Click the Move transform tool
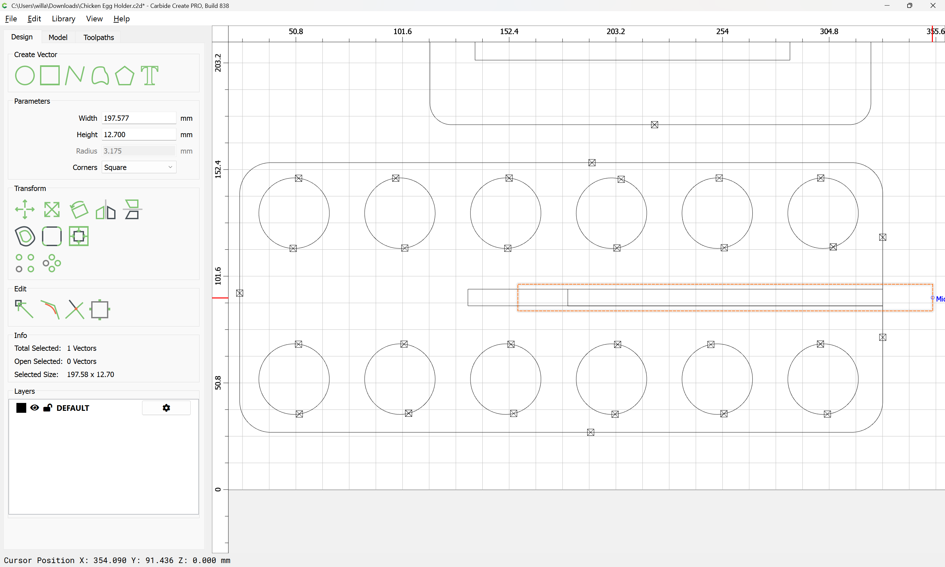The width and height of the screenshot is (945, 567). [x=25, y=209]
